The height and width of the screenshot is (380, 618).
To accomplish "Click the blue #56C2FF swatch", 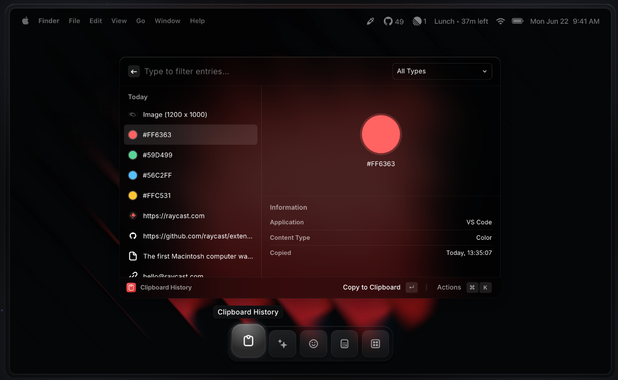I will point(133,175).
